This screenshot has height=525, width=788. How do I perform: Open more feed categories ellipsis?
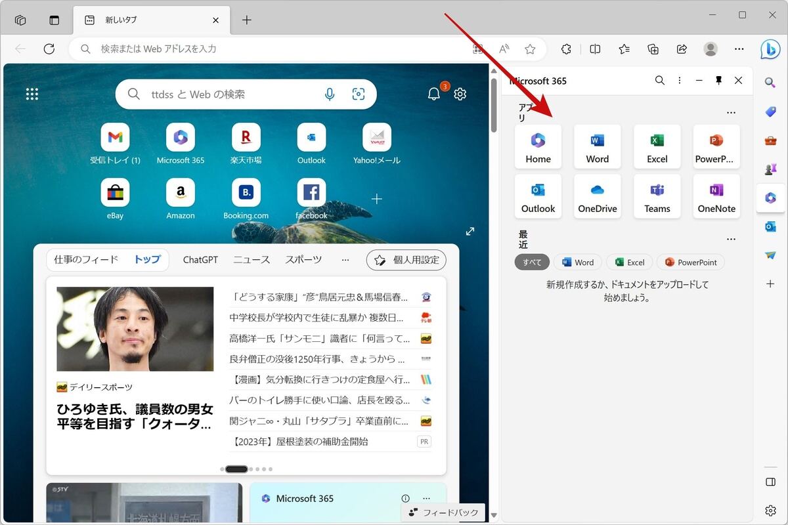(345, 260)
